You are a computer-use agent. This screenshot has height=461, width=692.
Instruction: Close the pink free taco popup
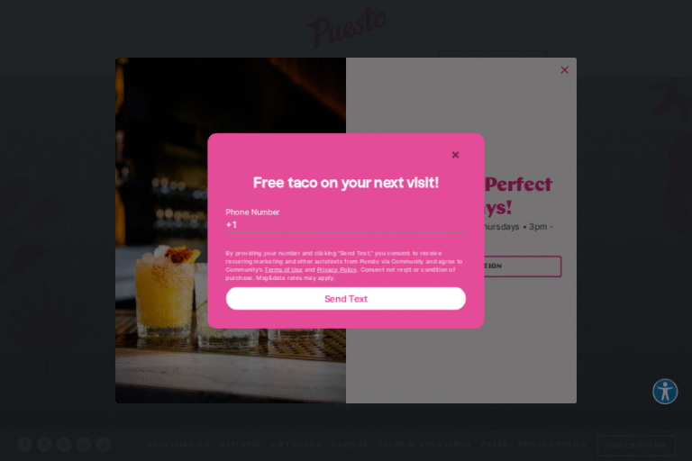pyautogui.click(x=455, y=155)
